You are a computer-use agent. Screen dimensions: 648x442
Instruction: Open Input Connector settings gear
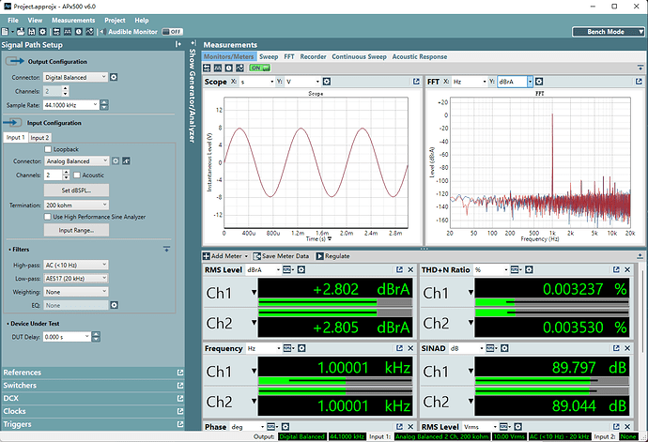pyautogui.click(x=116, y=161)
